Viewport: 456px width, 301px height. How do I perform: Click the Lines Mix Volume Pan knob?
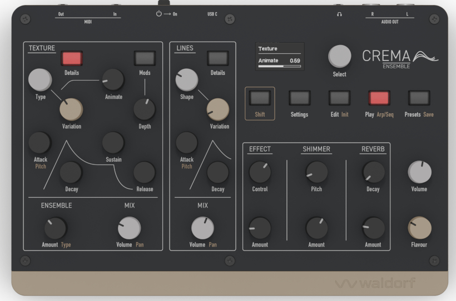202,228
